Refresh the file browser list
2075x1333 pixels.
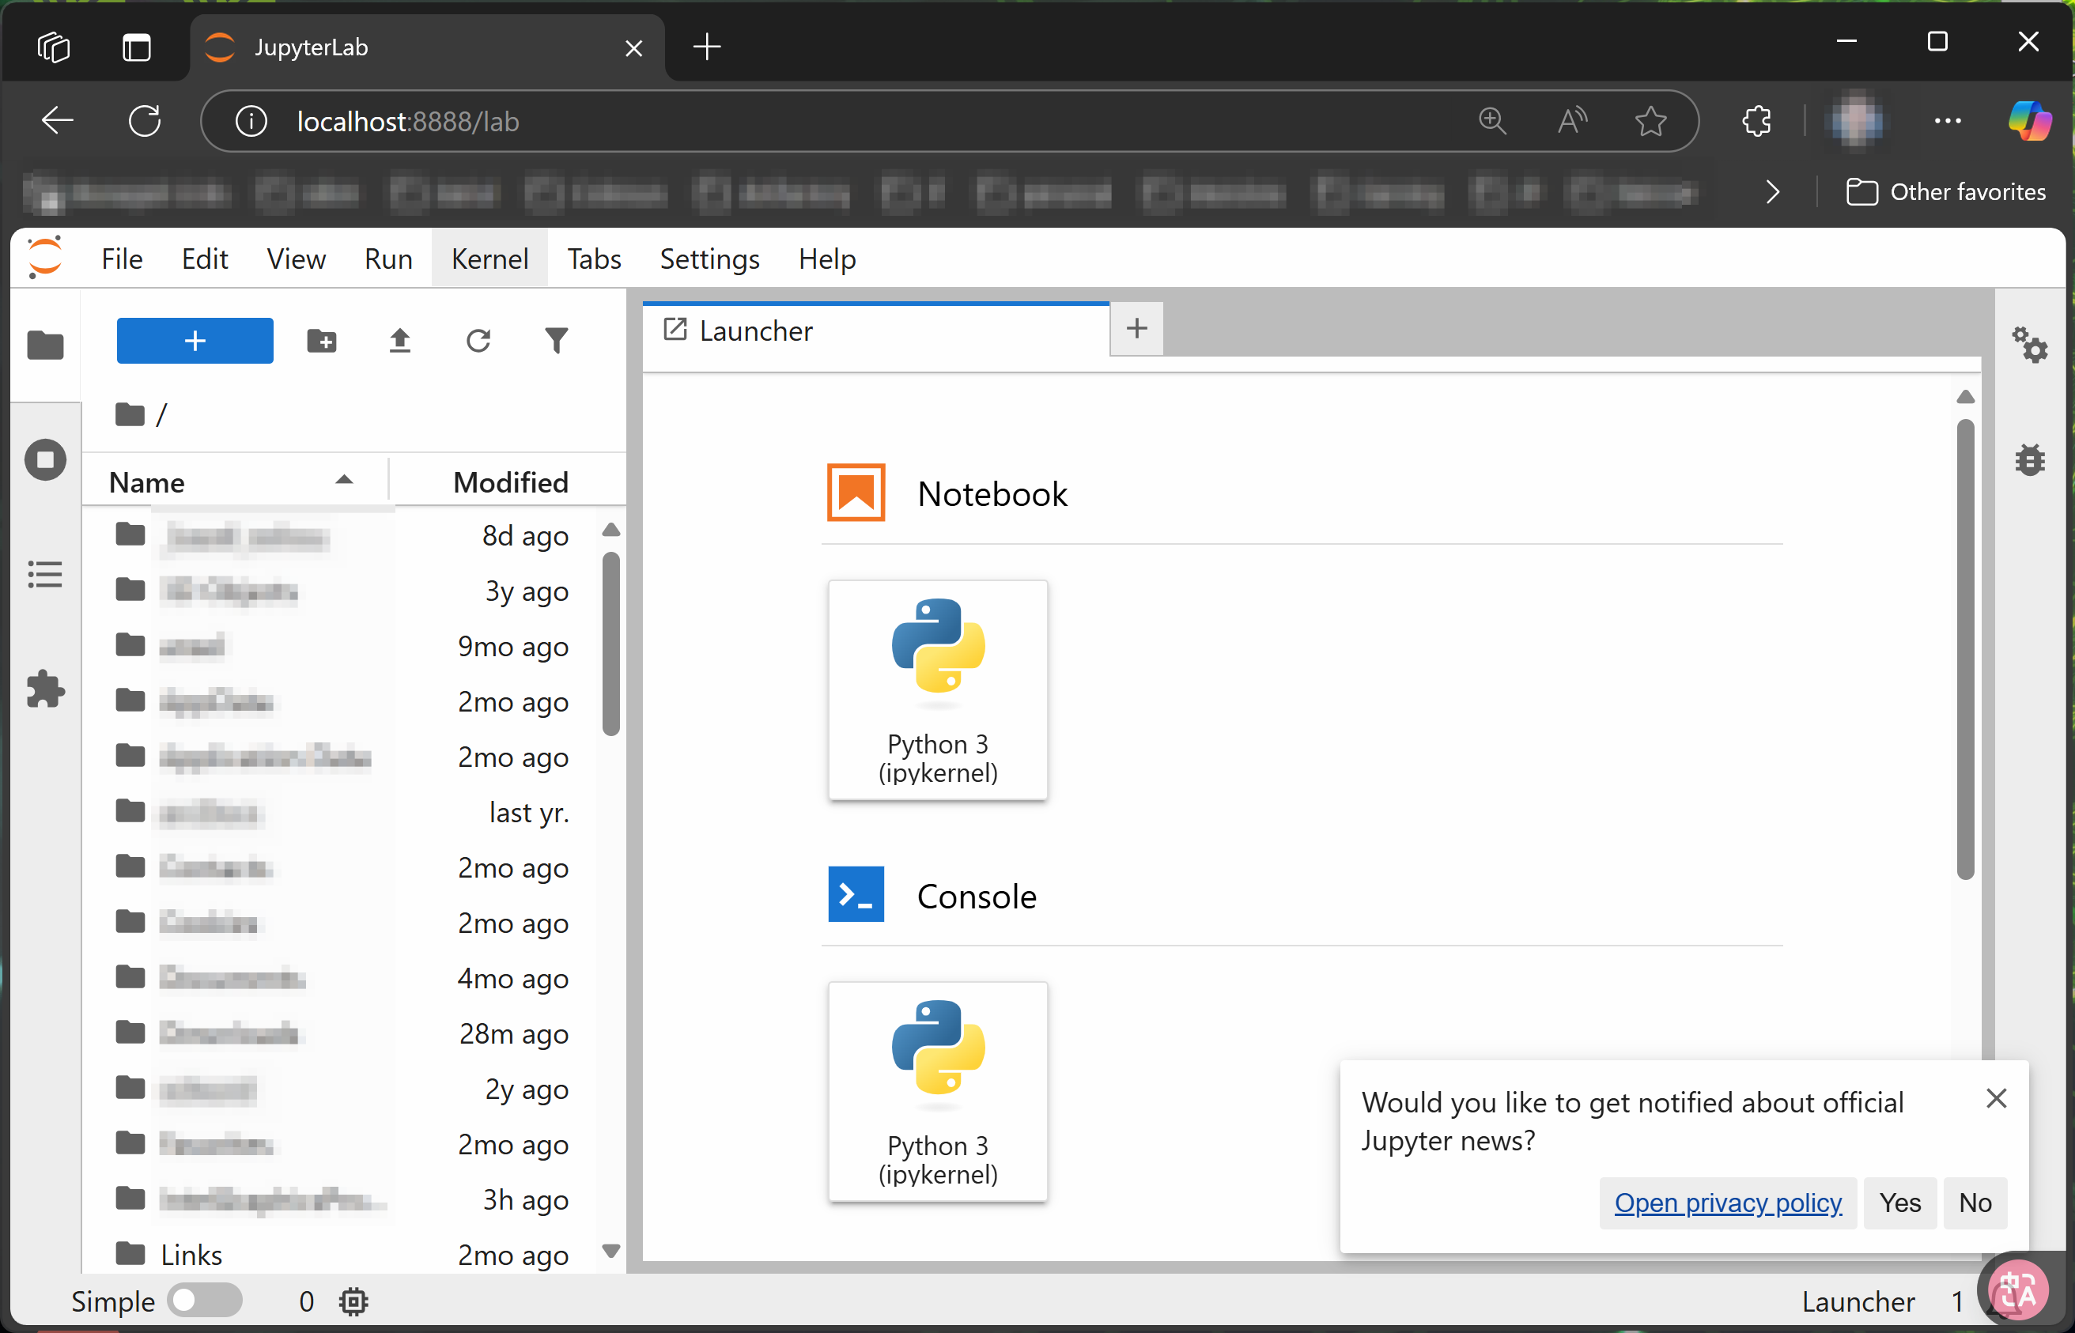point(478,340)
